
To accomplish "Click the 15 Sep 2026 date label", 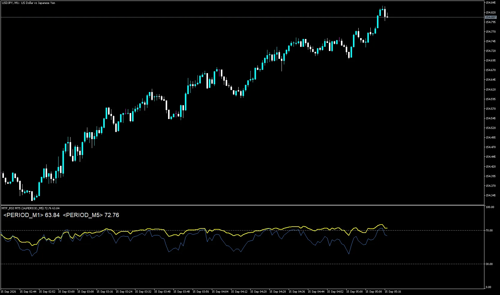I will click(x=8, y=292).
